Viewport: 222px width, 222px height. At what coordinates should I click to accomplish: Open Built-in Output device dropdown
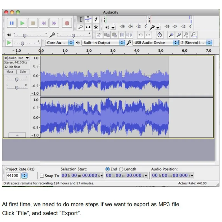coord(103,43)
